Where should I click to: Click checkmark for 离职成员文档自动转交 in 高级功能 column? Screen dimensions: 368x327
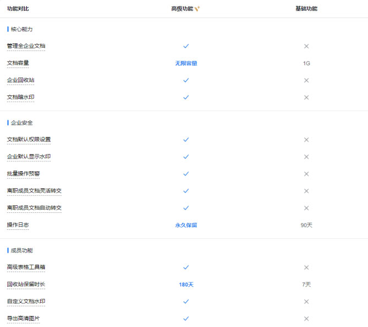[x=186, y=208]
